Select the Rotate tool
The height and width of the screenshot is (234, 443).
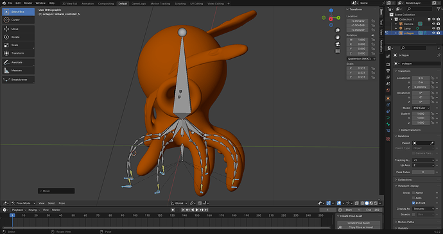point(19,37)
